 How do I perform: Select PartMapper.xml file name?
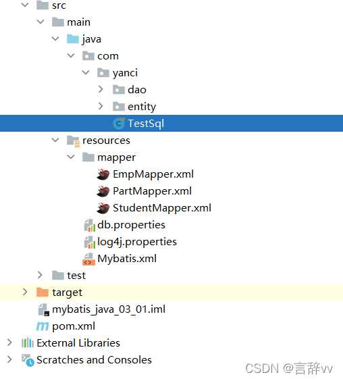pyautogui.click(x=153, y=191)
